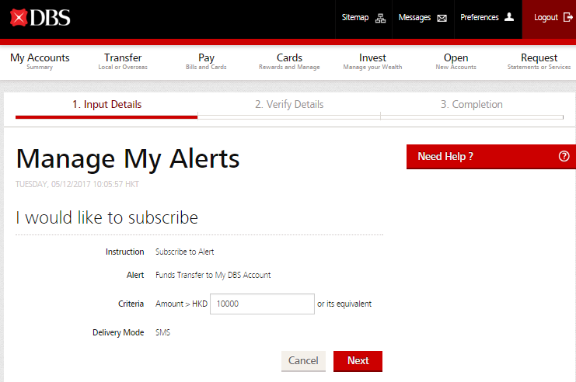The image size is (576, 382).
Task: Click the Cancel button
Action: (x=303, y=361)
